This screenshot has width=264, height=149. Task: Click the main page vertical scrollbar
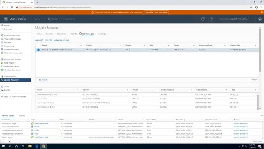[260, 50]
